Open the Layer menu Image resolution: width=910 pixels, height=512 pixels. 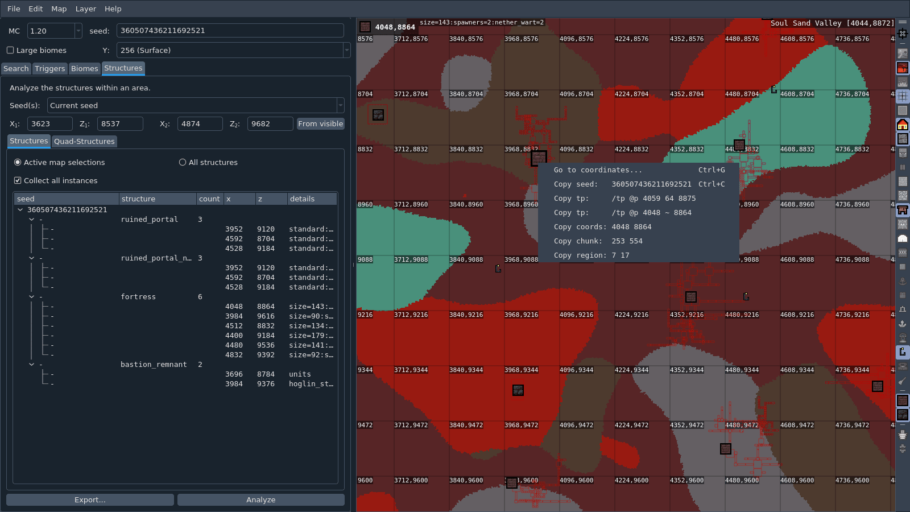[x=86, y=9]
